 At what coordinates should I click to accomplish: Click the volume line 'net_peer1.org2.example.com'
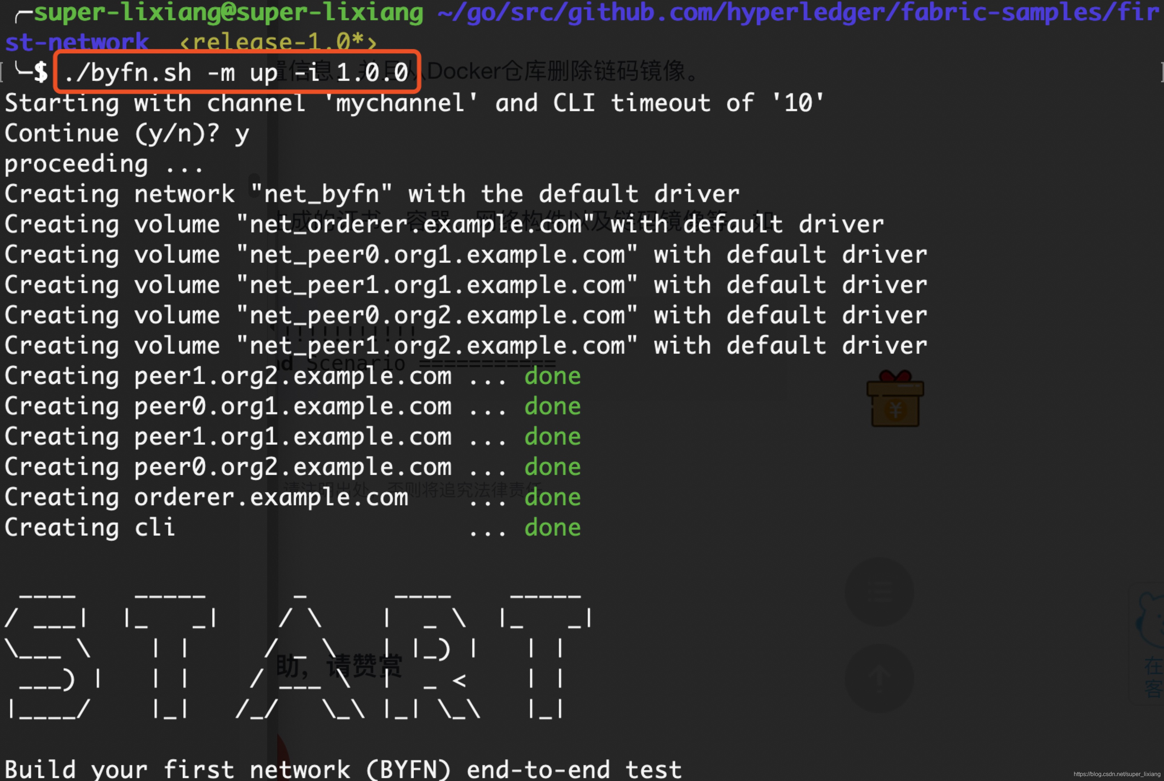click(466, 346)
